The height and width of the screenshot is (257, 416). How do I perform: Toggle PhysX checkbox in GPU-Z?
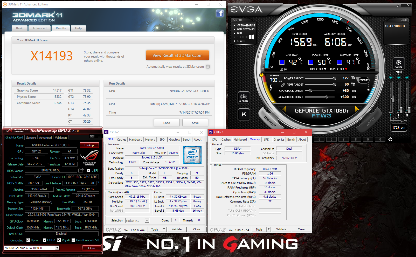pyautogui.click(x=59, y=240)
